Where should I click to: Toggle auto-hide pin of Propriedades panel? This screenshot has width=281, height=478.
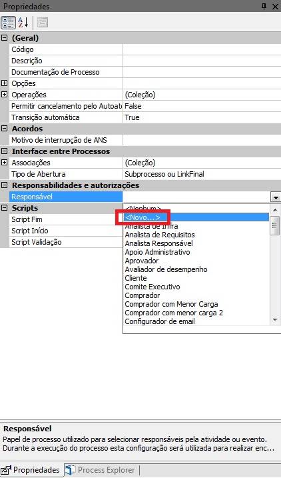264,7
